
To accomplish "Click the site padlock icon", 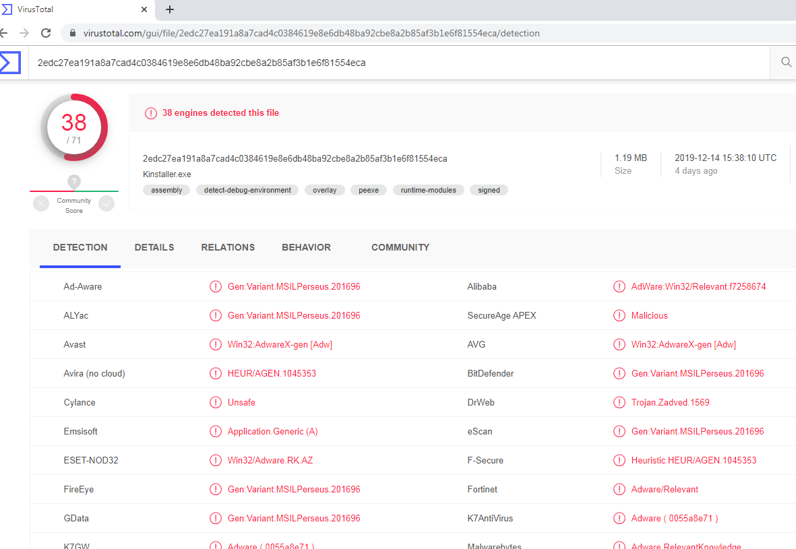I will click(73, 33).
